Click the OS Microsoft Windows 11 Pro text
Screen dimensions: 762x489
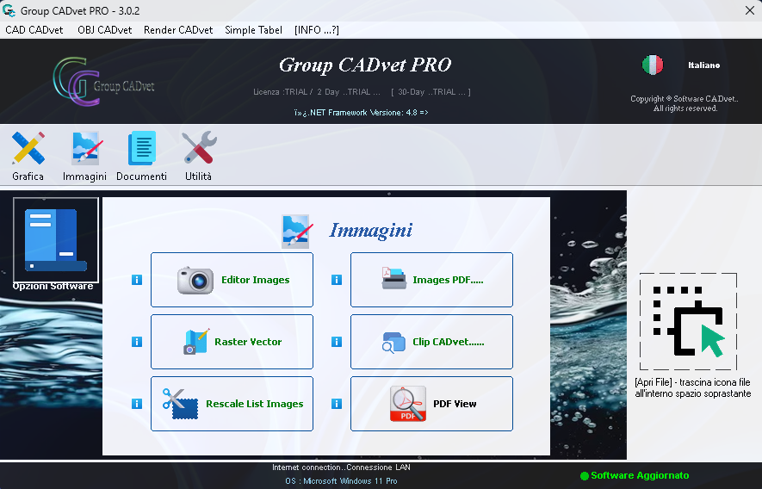[x=341, y=480]
